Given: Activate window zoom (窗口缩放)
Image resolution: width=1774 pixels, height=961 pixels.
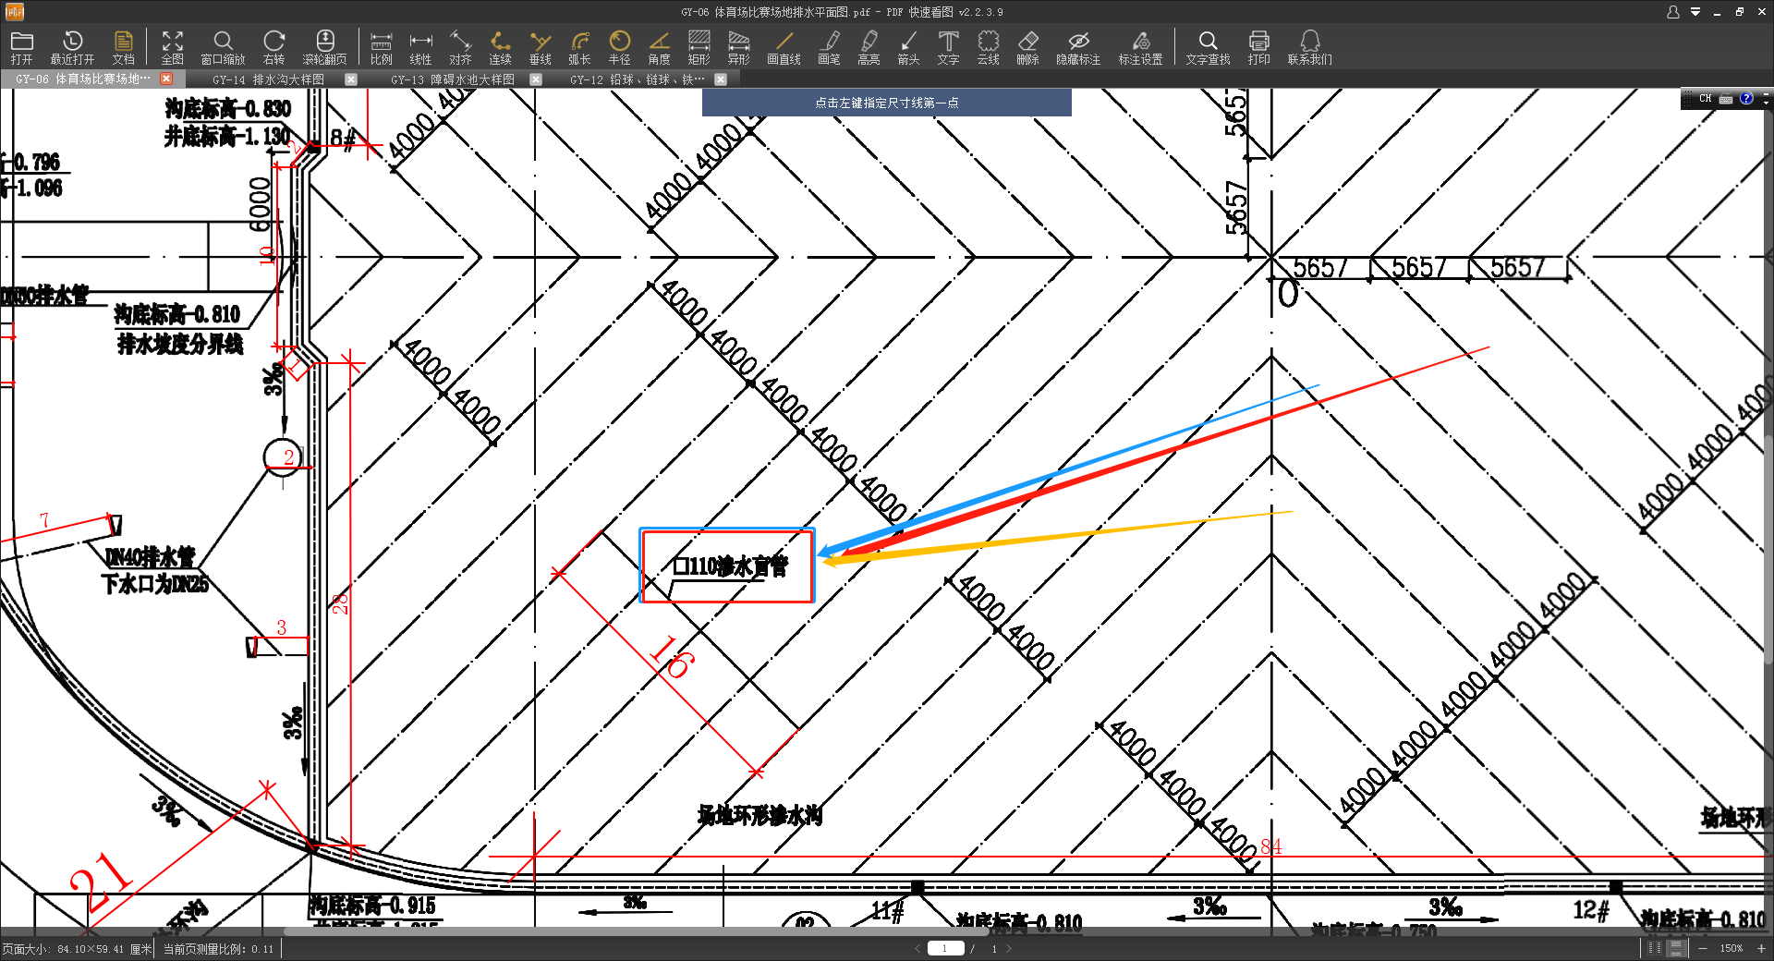Looking at the screenshot, I should tap(223, 47).
